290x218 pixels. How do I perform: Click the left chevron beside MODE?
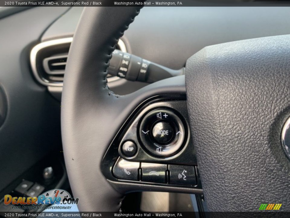146,132
